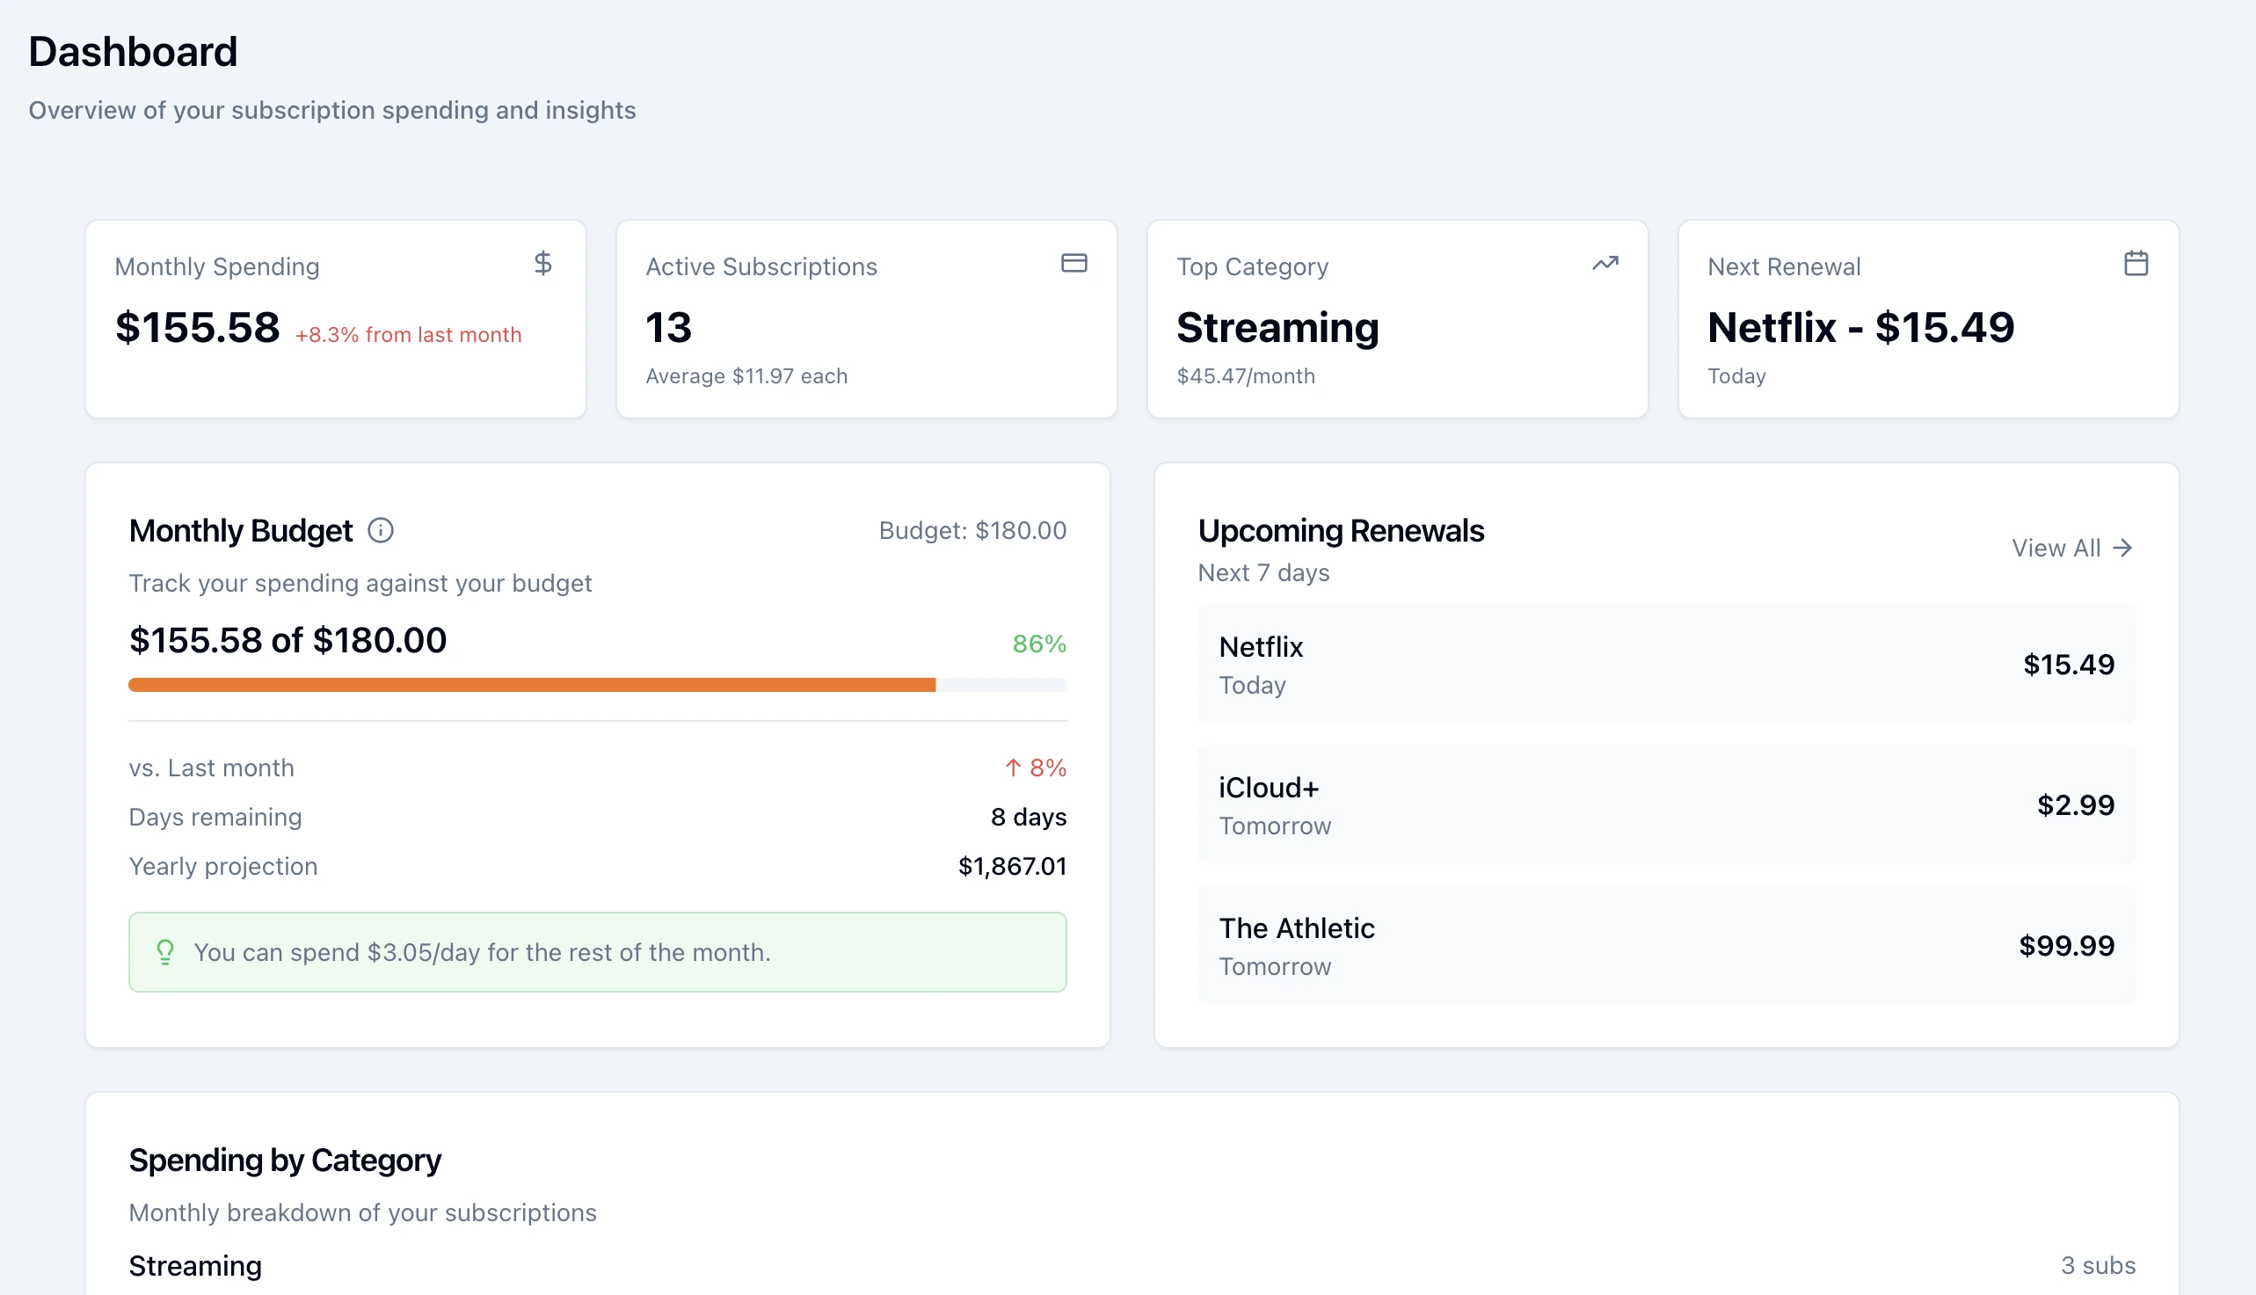Click the credit card icon on Active Subscriptions
Screen dimensions: 2256x1295
pyautogui.click(x=1074, y=262)
